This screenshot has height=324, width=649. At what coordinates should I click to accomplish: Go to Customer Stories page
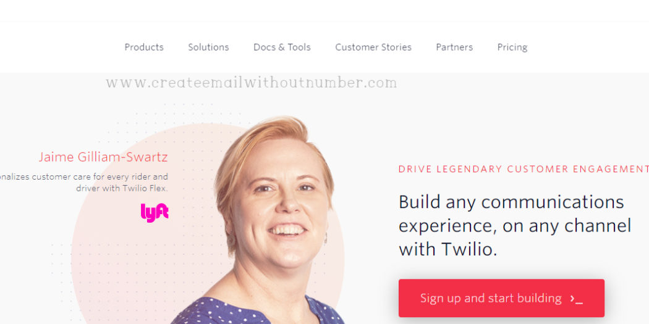click(x=373, y=47)
